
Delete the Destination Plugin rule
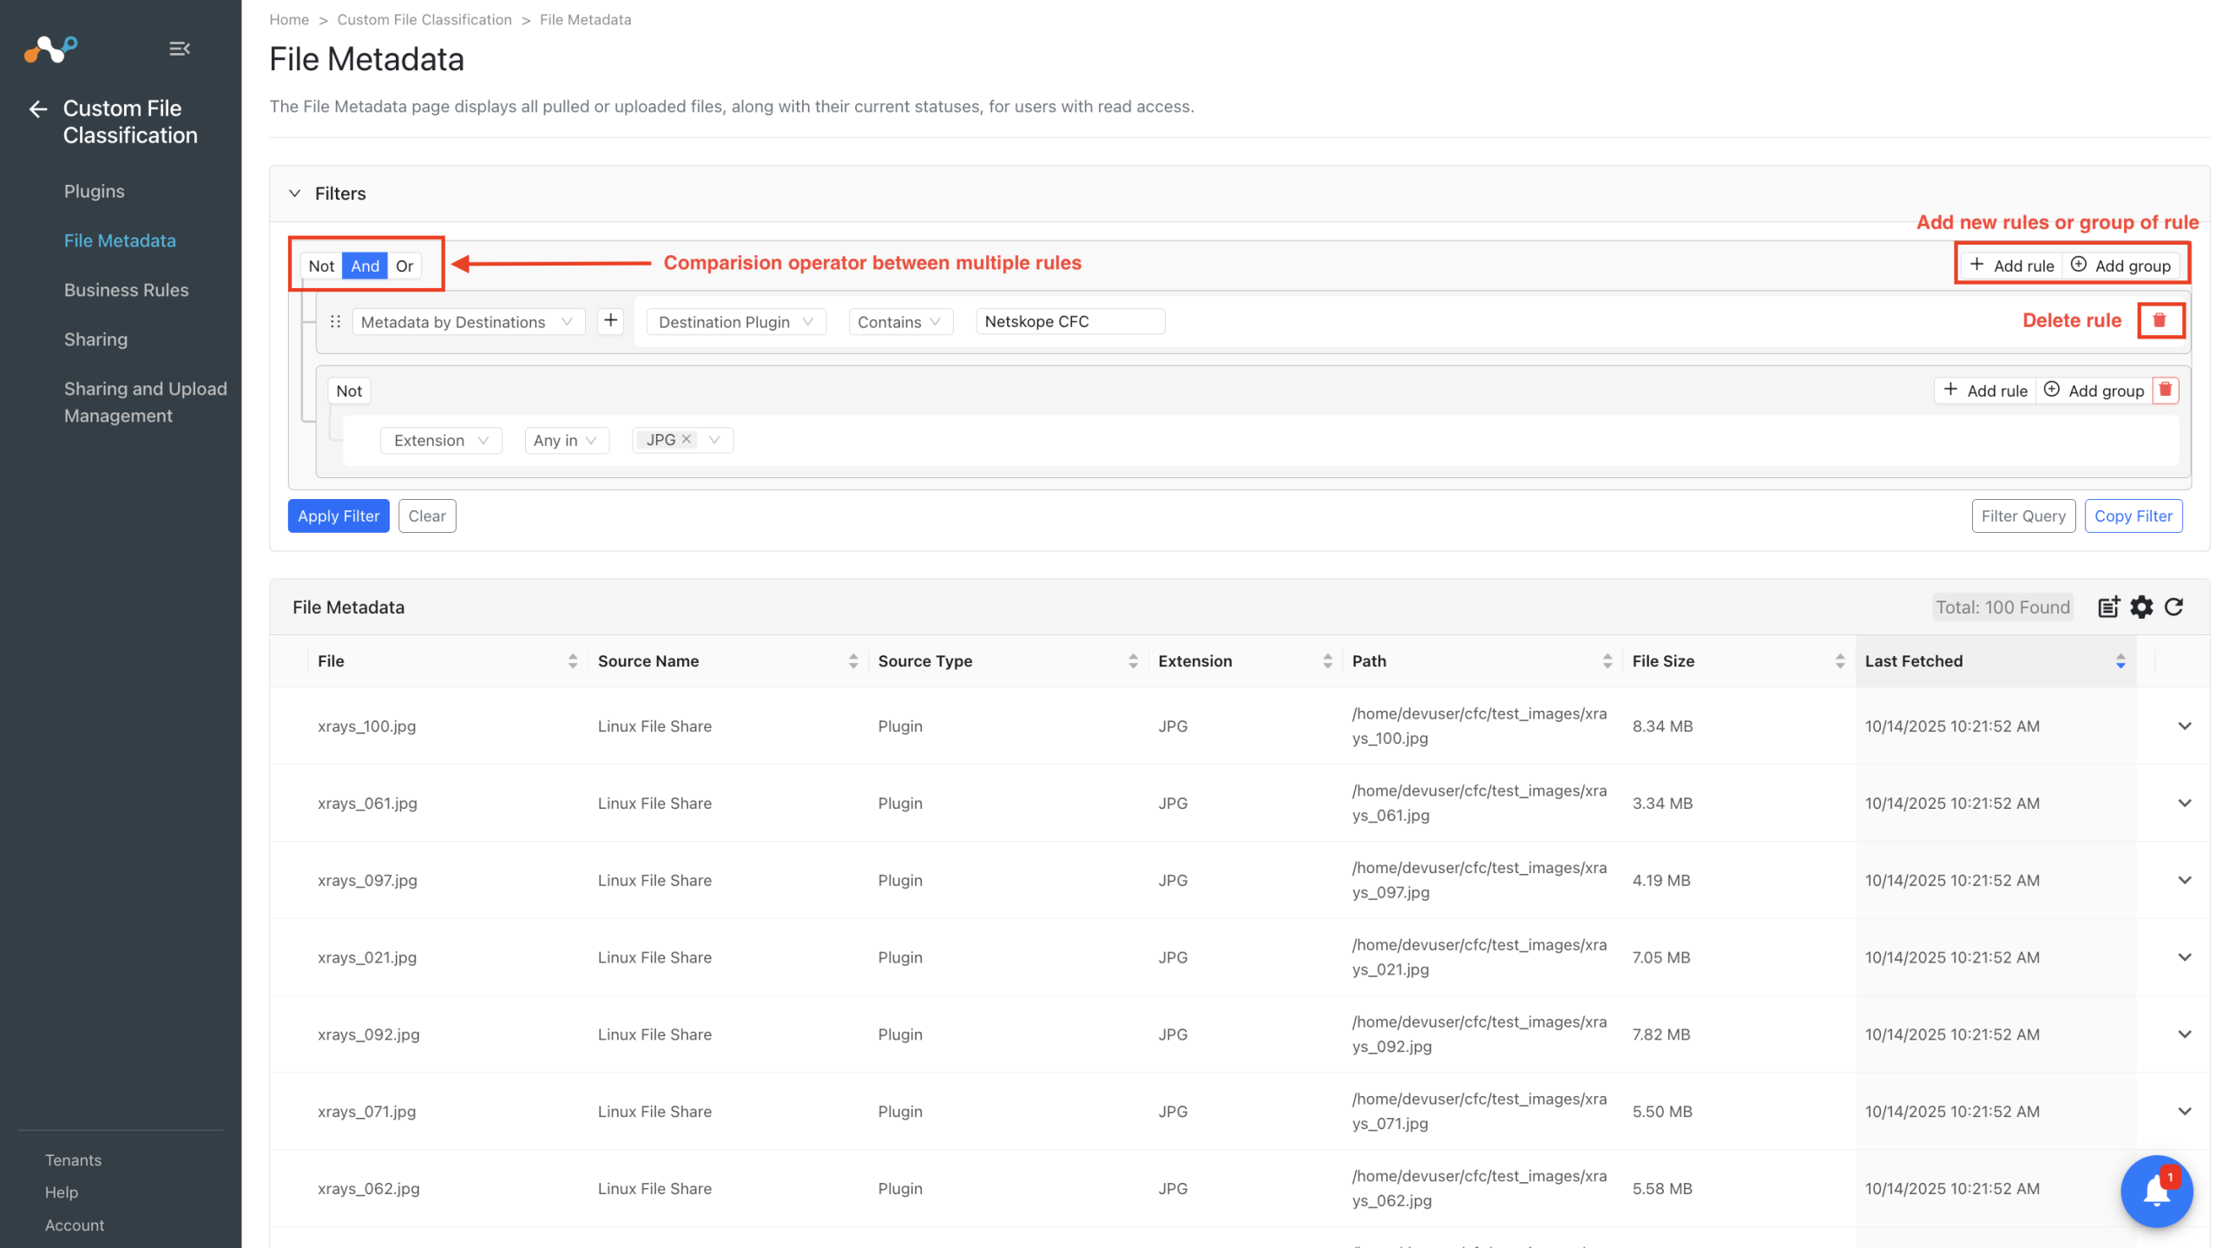tap(2160, 321)
